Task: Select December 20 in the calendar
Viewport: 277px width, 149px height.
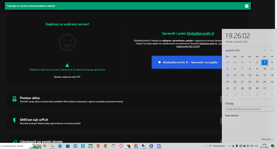Action: click(x=235, y=82)
